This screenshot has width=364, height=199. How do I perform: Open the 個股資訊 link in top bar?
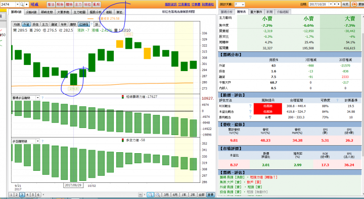(171, 5)
